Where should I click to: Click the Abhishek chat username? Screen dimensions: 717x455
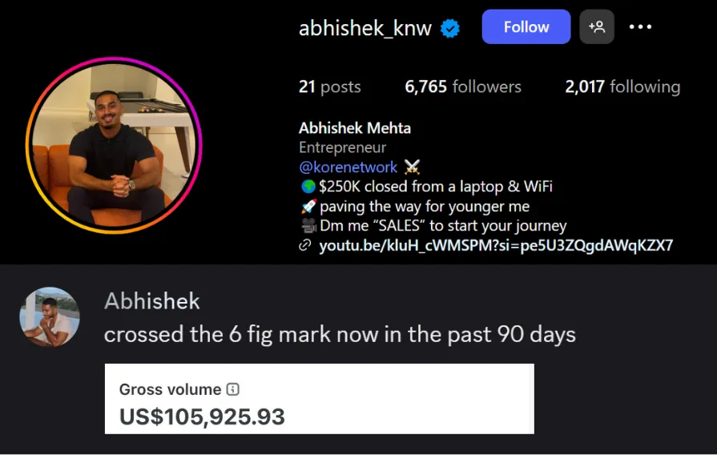(152, 301)
